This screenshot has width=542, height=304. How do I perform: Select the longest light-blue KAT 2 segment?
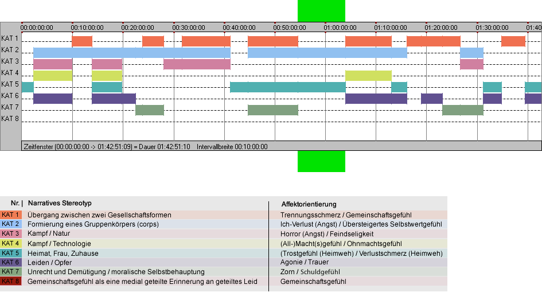point(132,53)
